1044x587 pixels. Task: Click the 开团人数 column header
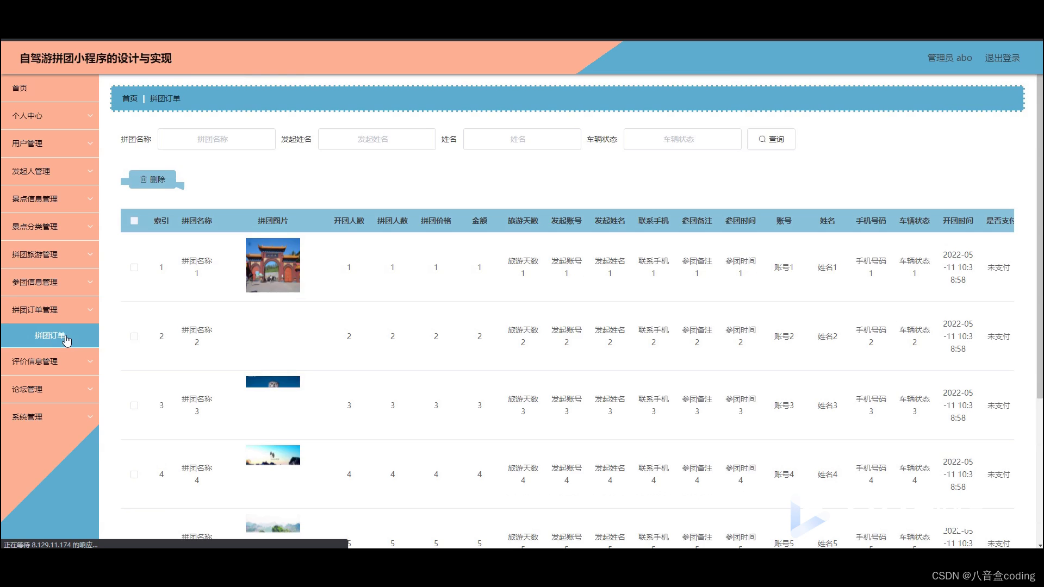pyautogui.click(x=349, y=221)
